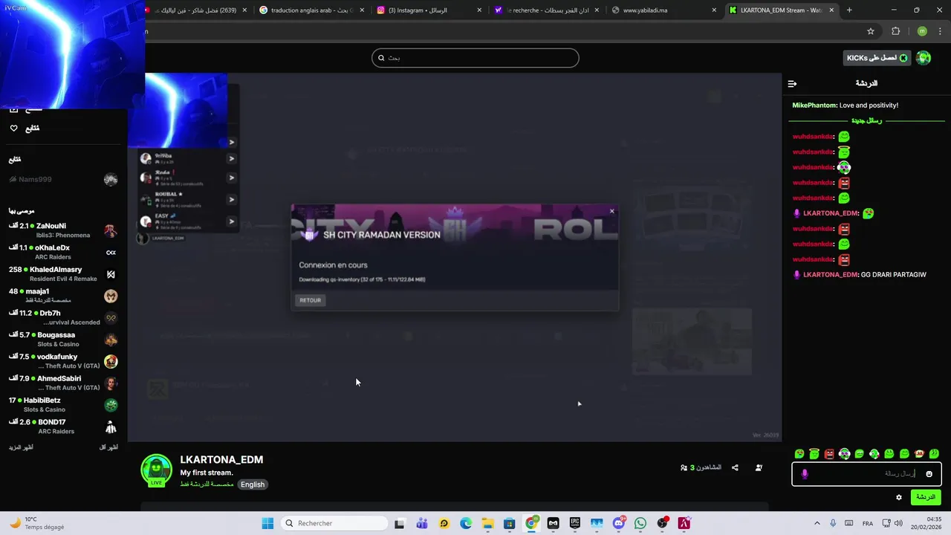
Task: Open Microsoft Edge from the taskbar
Action: (466, 523)
